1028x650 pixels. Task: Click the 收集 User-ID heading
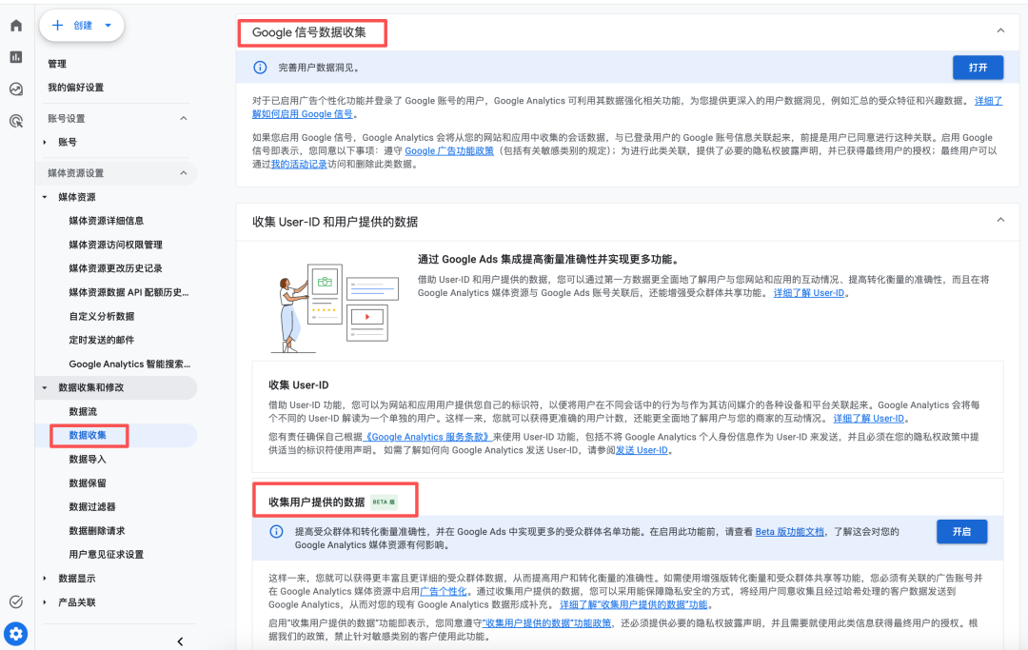click(x=298, y=384)
